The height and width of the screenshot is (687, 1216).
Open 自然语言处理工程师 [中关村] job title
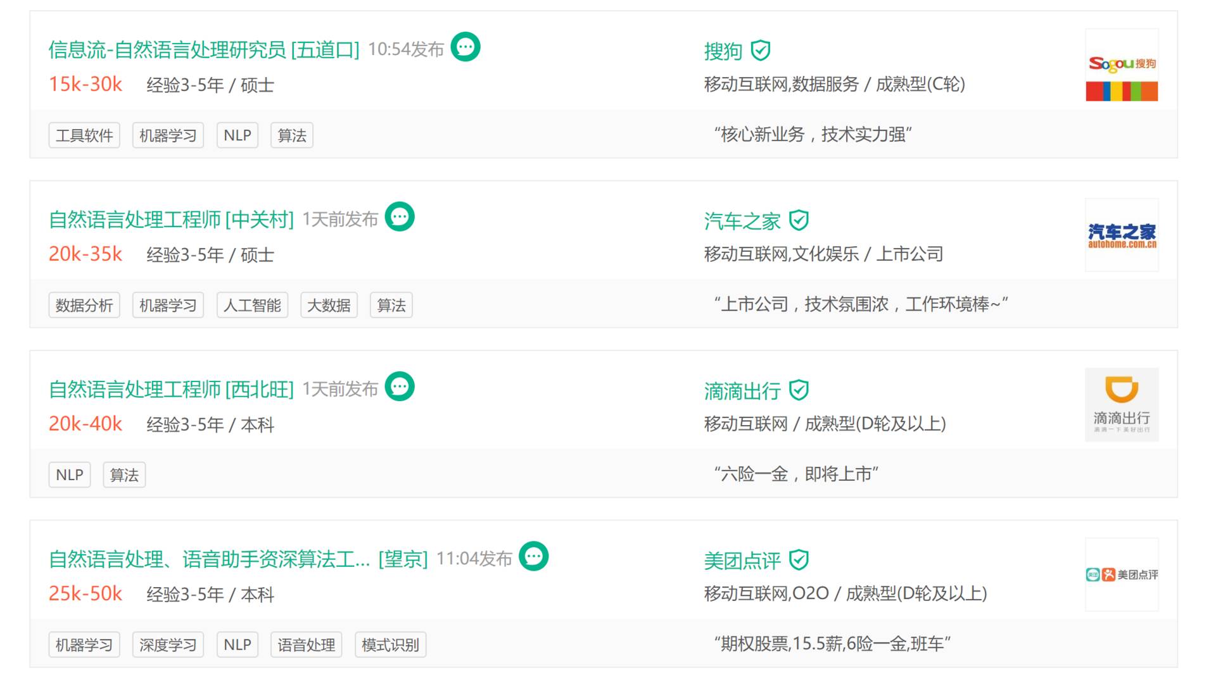171,220
